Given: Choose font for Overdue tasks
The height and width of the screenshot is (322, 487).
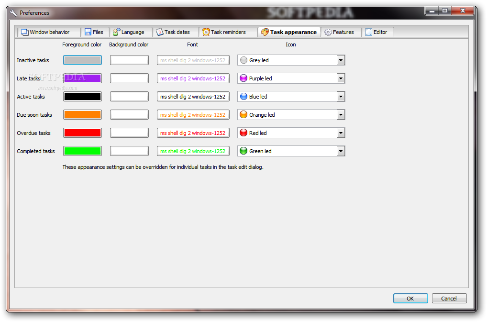Looking at the screenshot, I should (193, 133).
